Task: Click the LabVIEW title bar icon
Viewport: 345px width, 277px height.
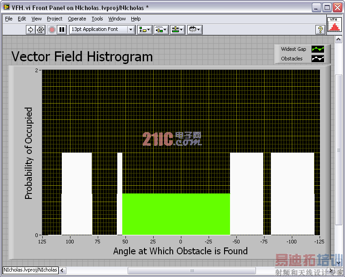Action: (x=6, y=7)
